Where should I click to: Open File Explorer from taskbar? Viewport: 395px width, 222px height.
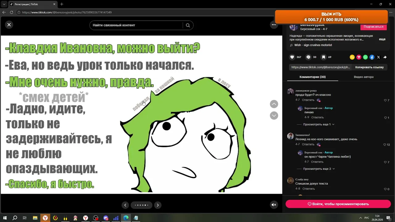coord(35,218)
